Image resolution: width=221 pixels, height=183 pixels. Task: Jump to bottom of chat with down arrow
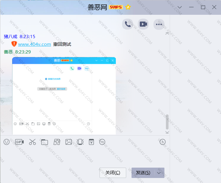tap(167, 132)
